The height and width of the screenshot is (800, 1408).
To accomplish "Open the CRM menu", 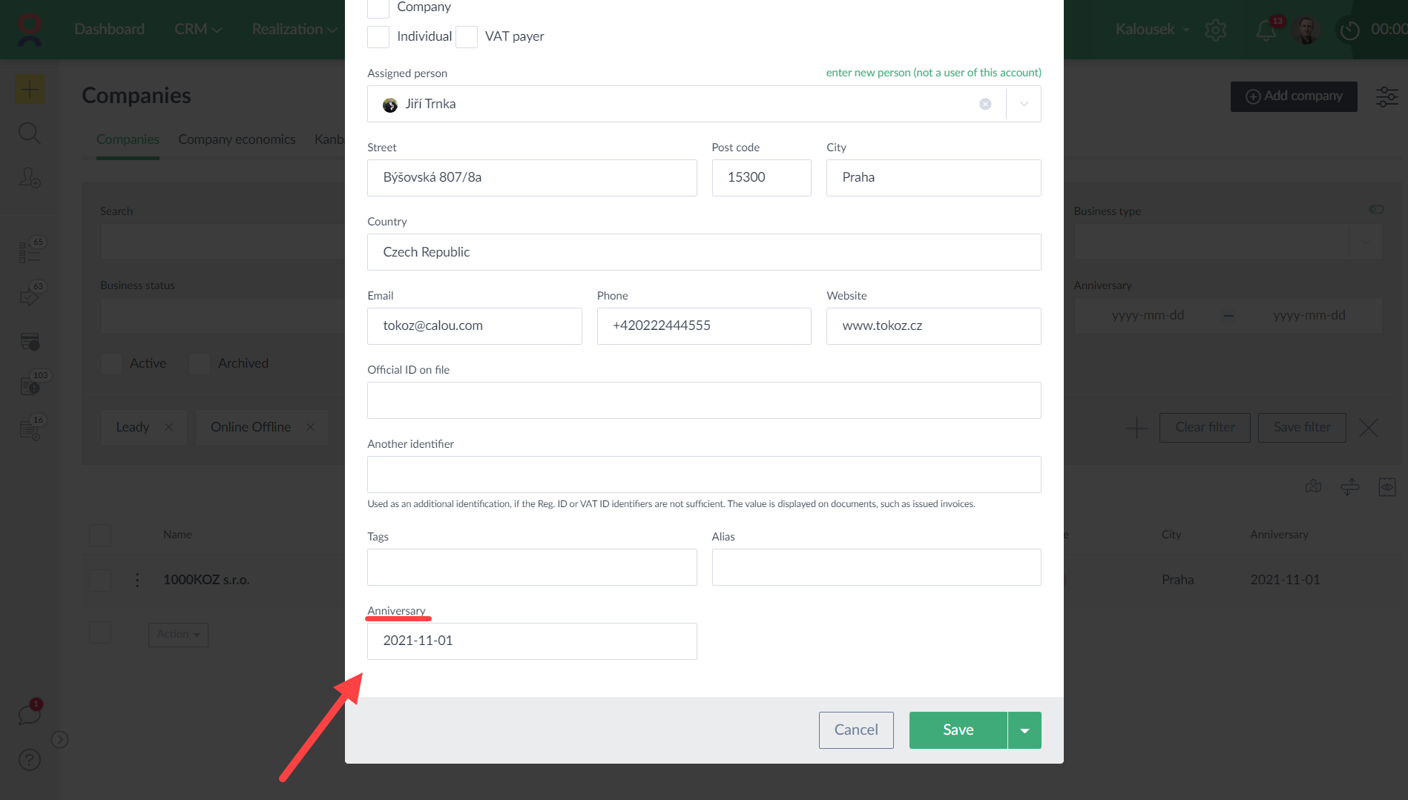I will [x=197, y=30].
